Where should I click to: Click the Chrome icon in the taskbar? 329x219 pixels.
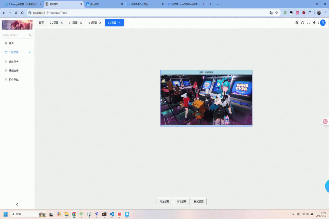(x=74, y=214)
